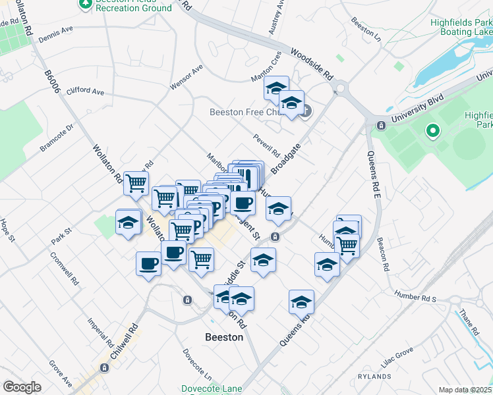Click the Map data ©2025 attribution

point(465,390)
